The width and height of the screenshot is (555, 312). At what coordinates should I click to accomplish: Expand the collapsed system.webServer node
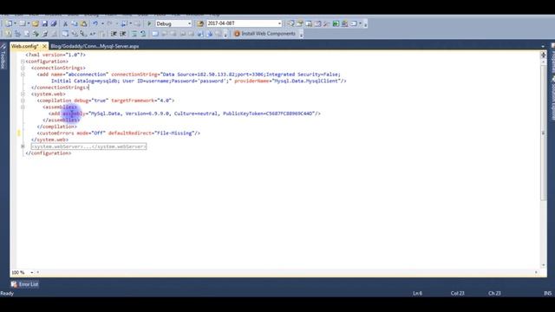pos(23,146)
